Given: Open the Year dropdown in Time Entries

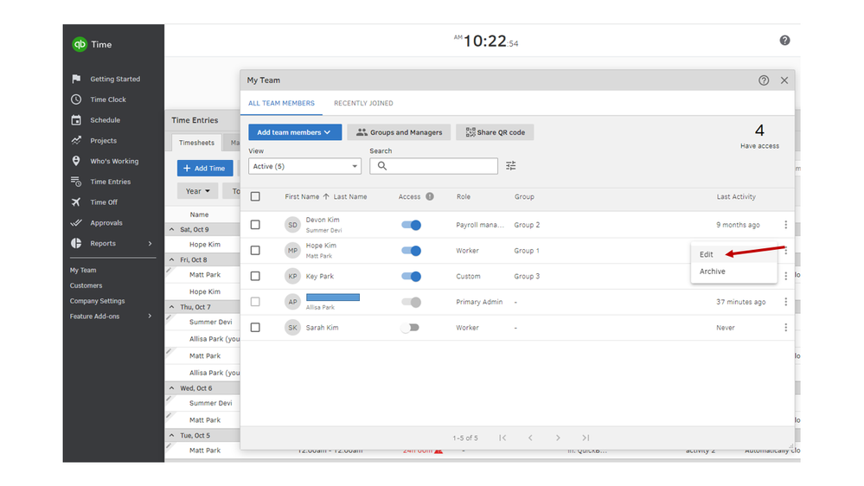Looking at the screenshot, I should click(197, 190).
